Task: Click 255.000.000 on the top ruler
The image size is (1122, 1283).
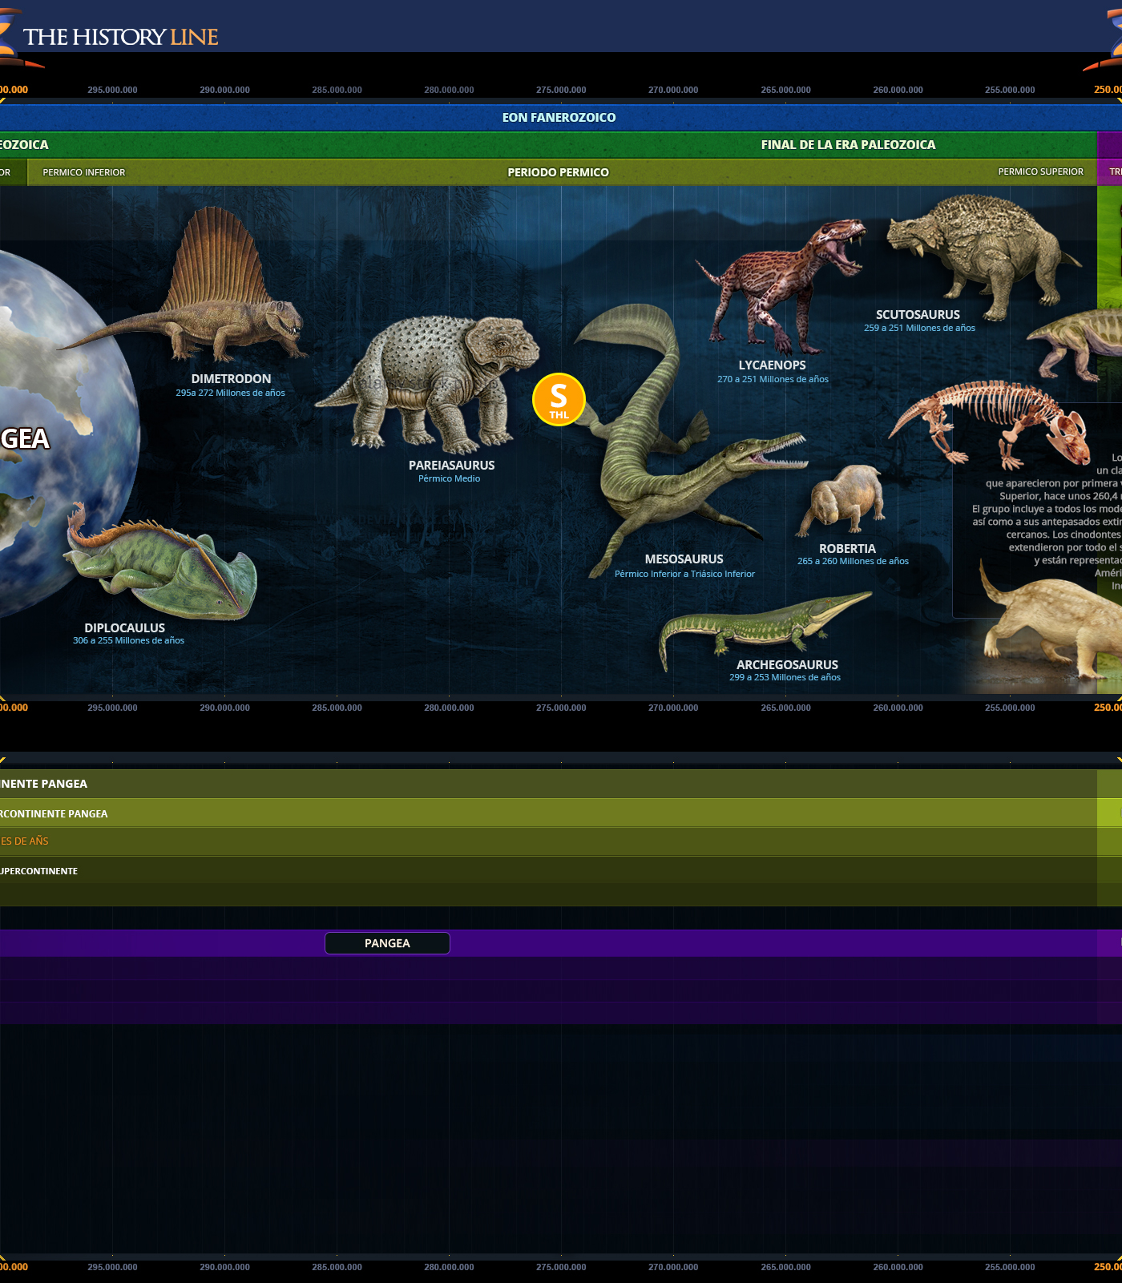Action: [1010, 90]
